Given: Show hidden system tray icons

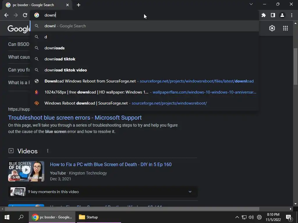Looking at the screenshot, I should pos(237,217).
